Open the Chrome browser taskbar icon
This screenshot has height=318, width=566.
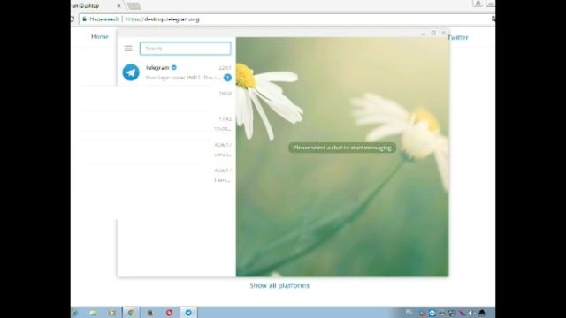[x=131, y=313]
